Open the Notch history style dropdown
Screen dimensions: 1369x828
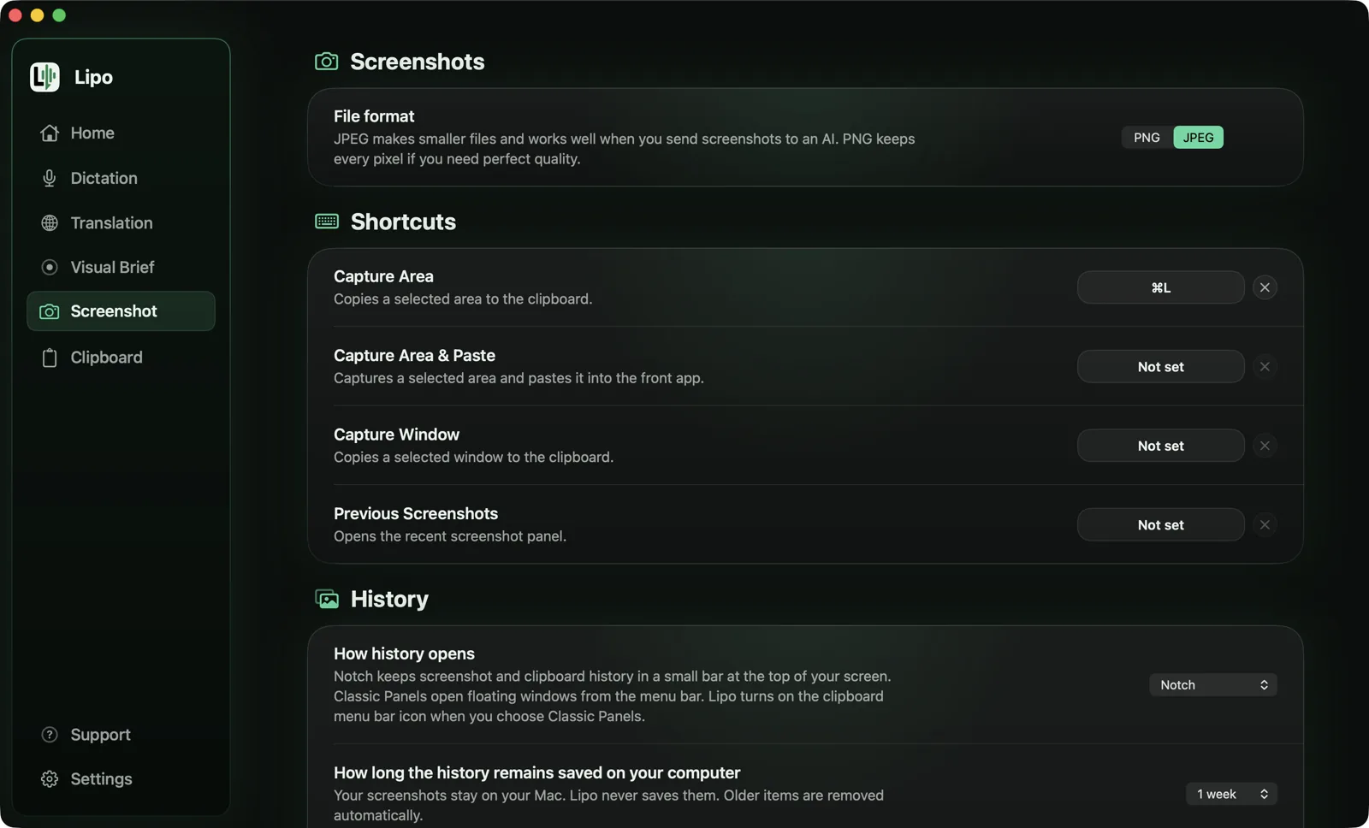pos(1213,685)
